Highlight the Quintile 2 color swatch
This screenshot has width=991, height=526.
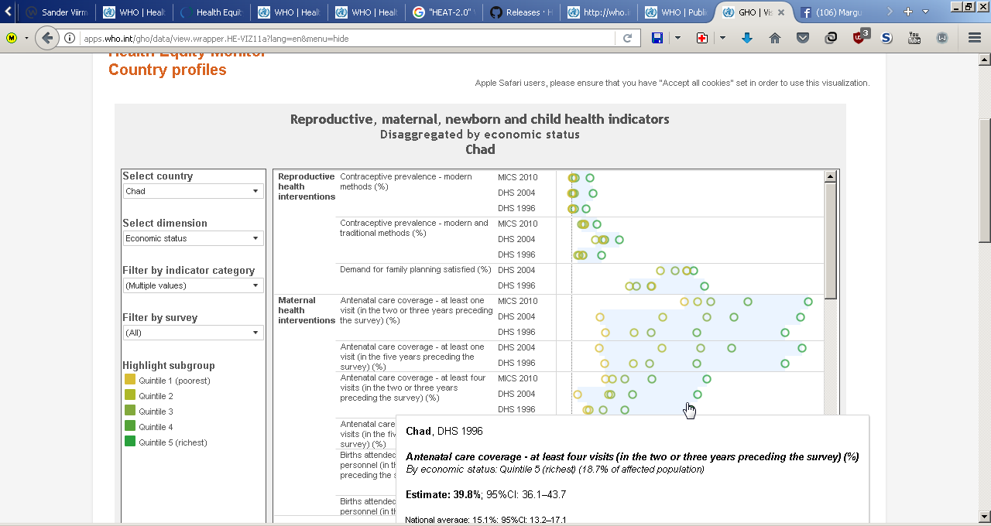[x=130, y=395]
